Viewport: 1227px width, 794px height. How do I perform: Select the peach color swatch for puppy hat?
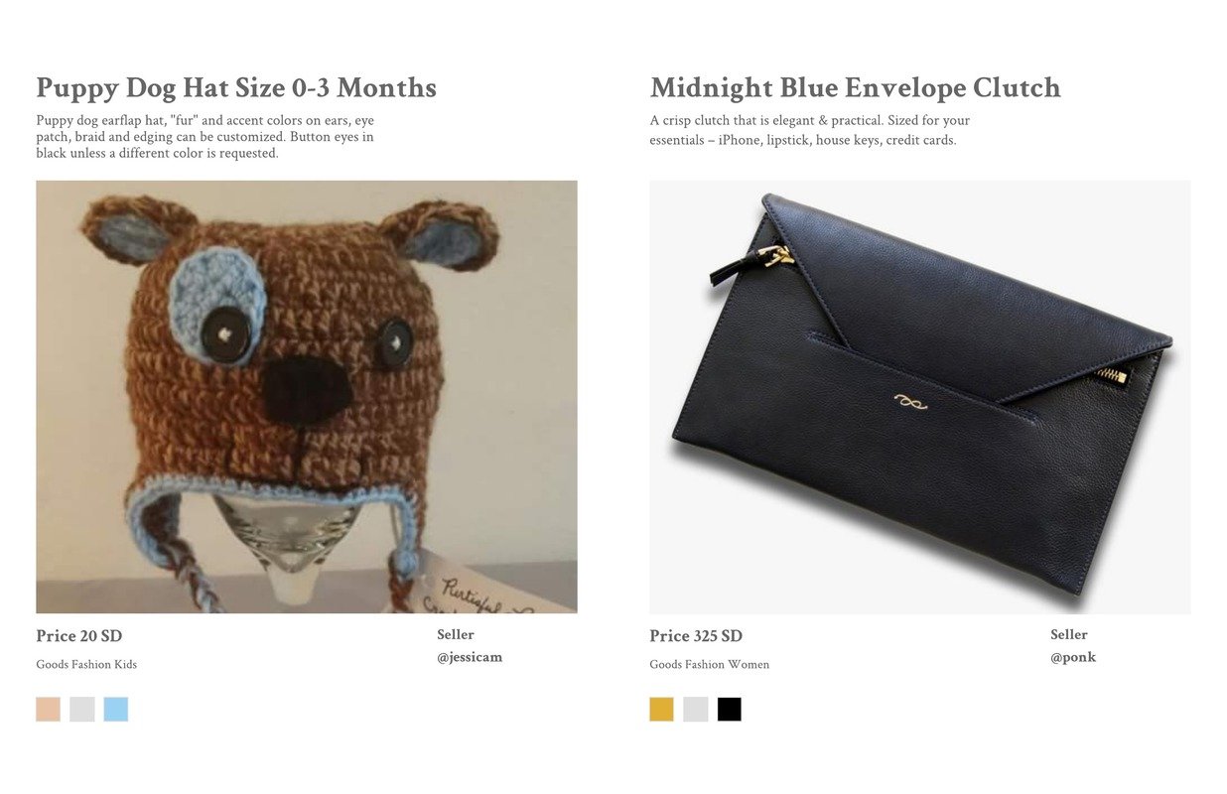coord(48,709)
